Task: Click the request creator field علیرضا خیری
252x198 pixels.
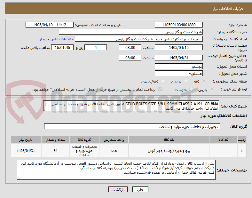Action: point(139,39)
